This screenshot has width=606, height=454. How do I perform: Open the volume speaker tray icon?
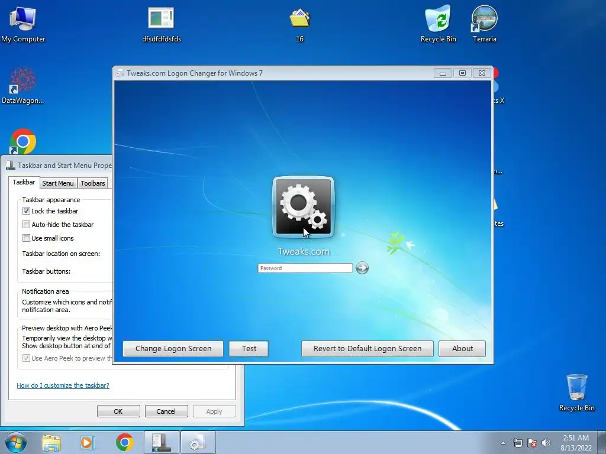[546, 443]
